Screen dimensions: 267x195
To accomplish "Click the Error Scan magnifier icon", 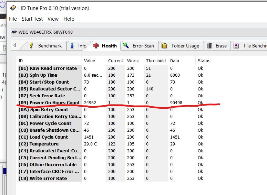I will pyautogui.click(x=126, y=46).
